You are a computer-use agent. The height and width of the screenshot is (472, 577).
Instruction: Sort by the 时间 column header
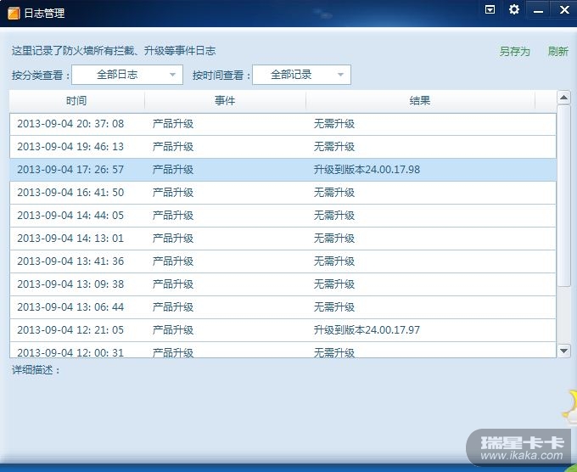(77, 101)
